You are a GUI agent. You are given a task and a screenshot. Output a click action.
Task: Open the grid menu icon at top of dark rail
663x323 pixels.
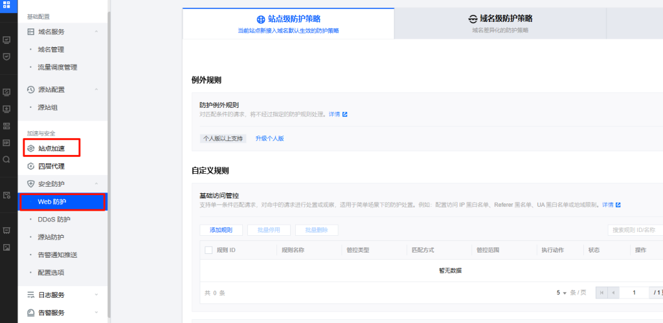[x=6, y=5]
